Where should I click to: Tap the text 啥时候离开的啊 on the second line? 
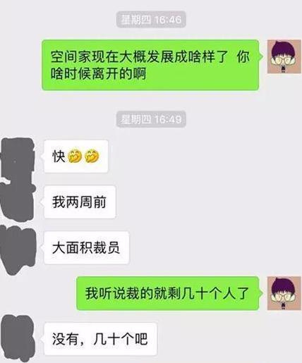point(98,73)
